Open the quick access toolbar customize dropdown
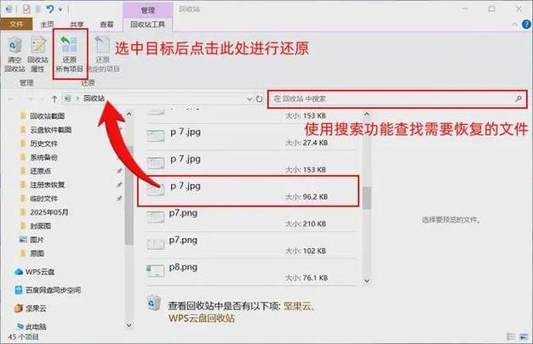 pos(60,9)
